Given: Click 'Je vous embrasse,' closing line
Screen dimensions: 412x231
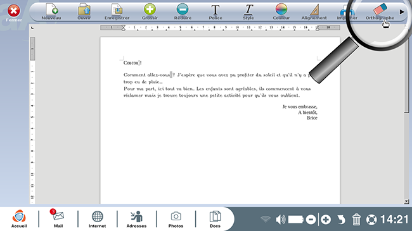Looking at the screenshot, I should 300,106.
